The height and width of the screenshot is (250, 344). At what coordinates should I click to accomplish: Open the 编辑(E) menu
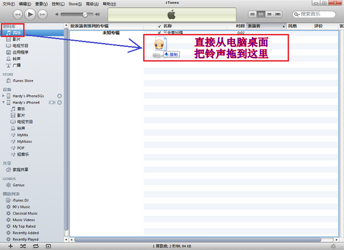point(25,4)
